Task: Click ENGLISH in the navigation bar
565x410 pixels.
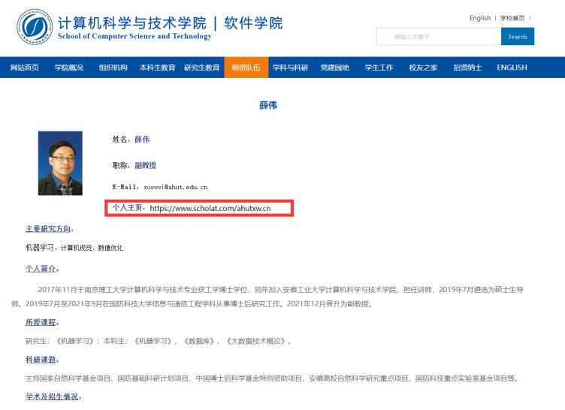Action: click(512, 68)
